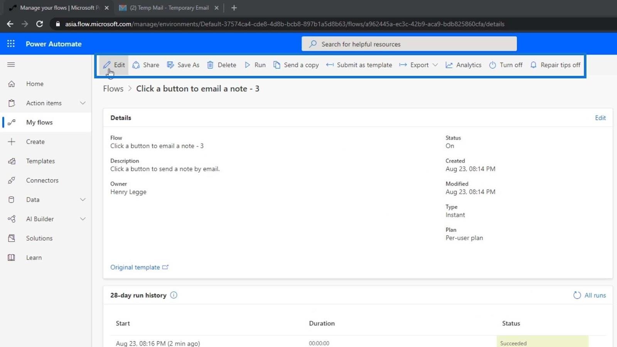Run the flow with the play button
The width and height of the screenshot is (617, 347).
(255, 65)
